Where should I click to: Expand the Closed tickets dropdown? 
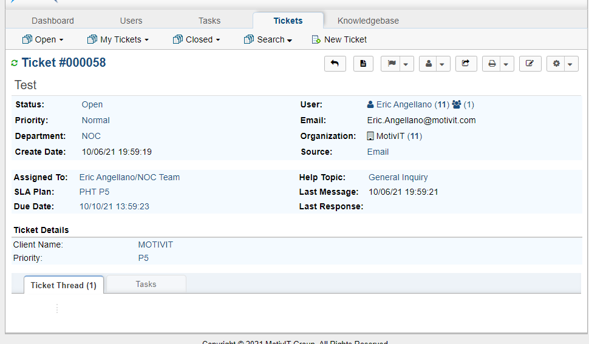(x=196, y=39)
